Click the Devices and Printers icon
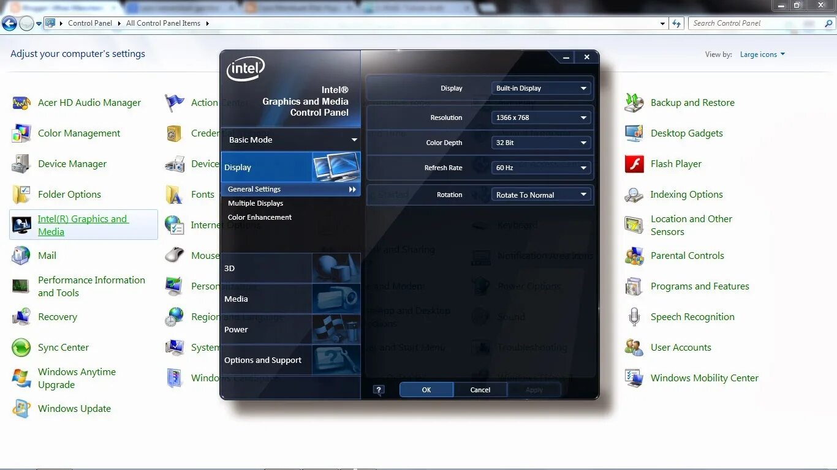This screenshot has height=470, width=837. 175,164
